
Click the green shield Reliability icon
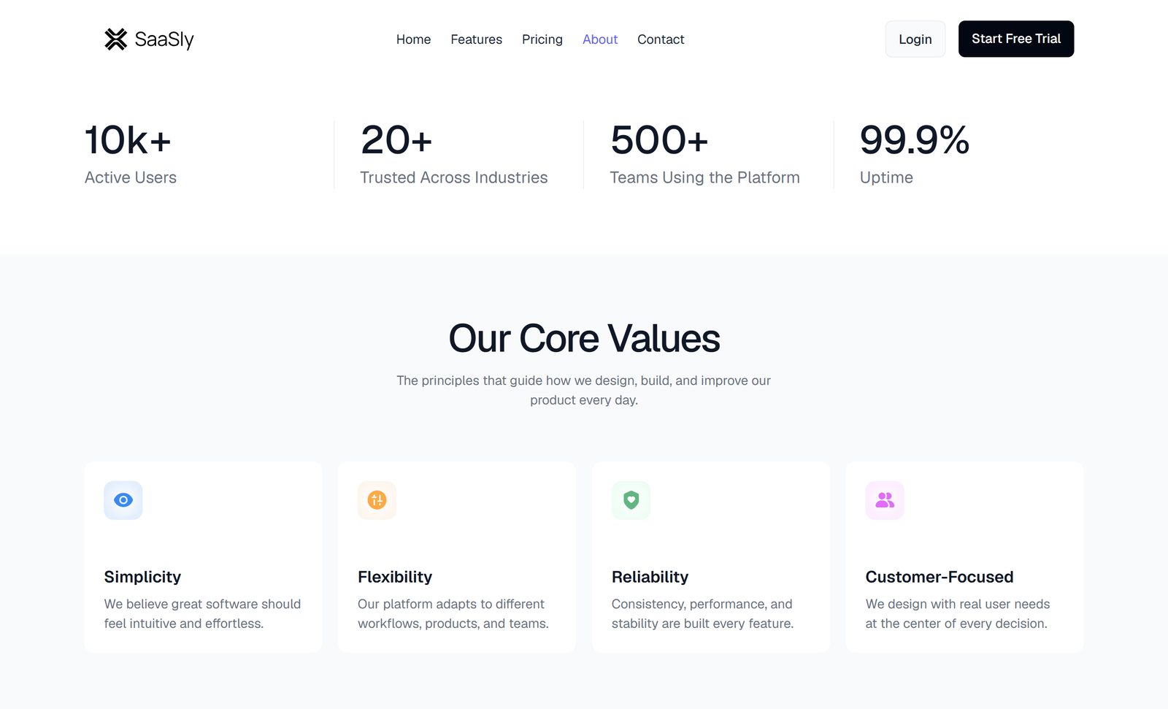click(x=631, y=500)
